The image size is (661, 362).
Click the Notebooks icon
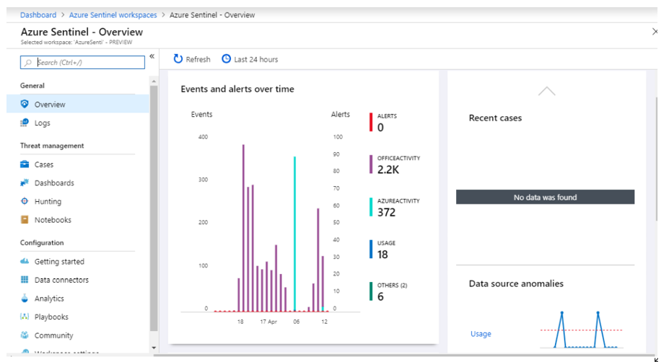[25, 219]
